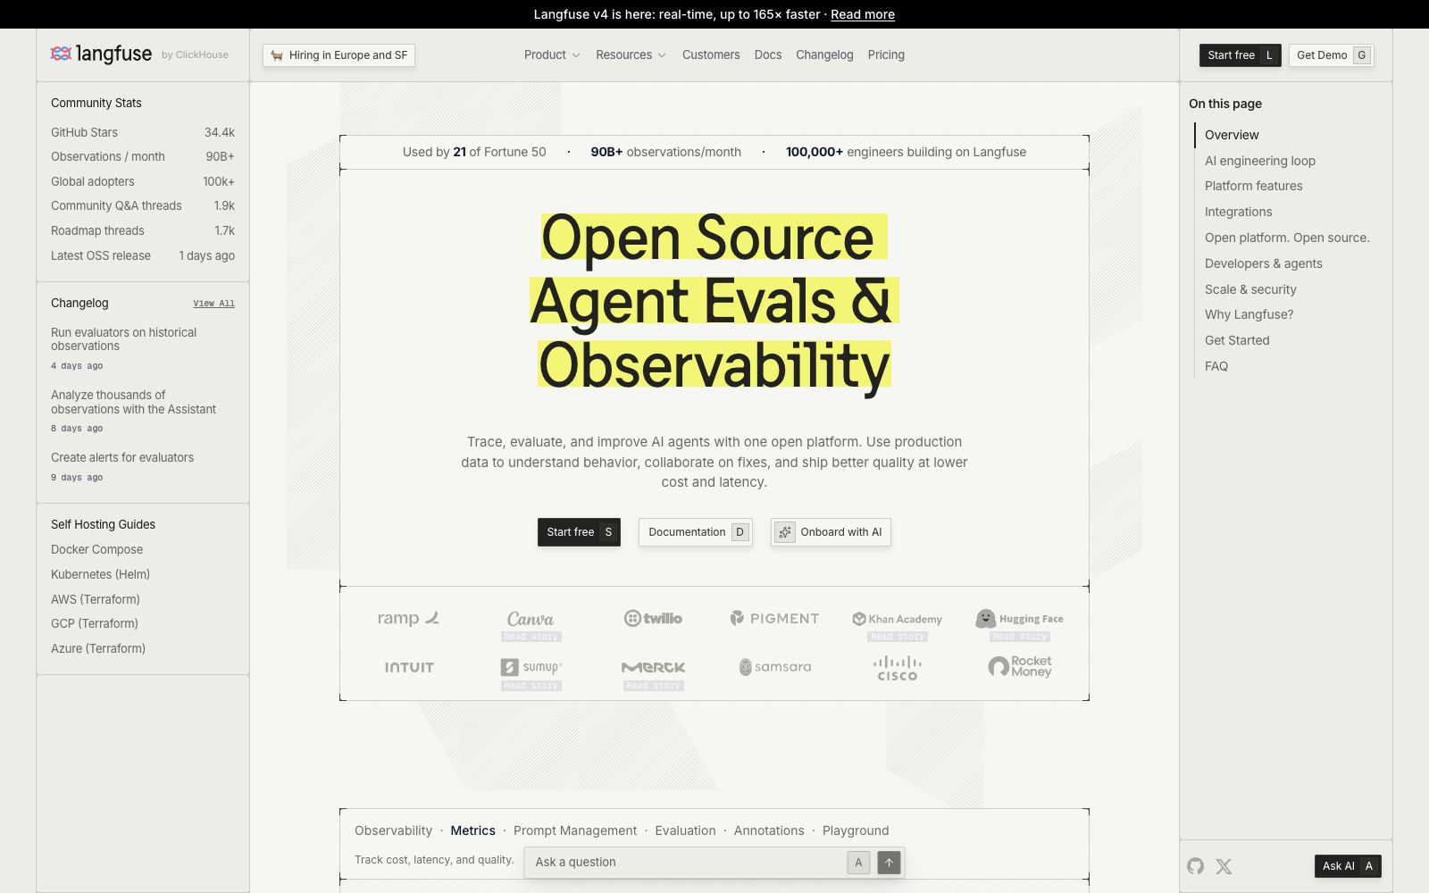
Task: Click the Observations / month stat row
Action: 143,156
